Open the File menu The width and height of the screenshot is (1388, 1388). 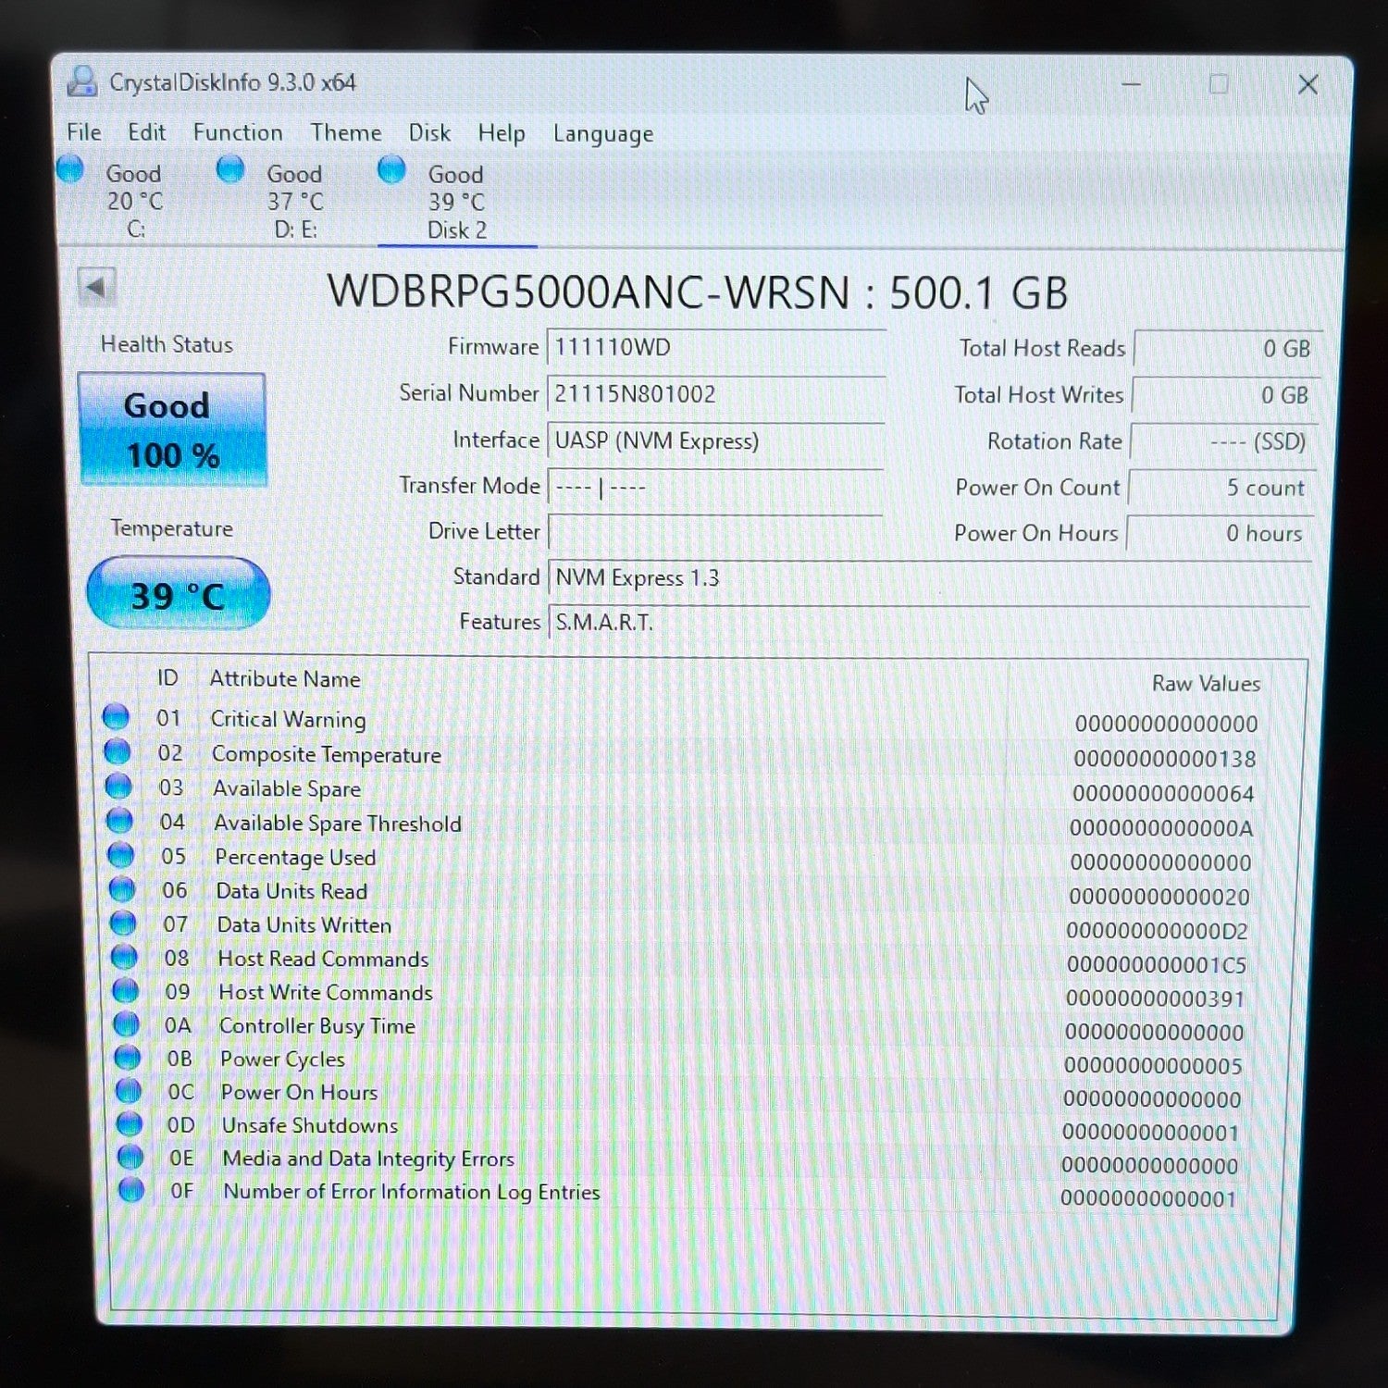(x=84, y=132)
